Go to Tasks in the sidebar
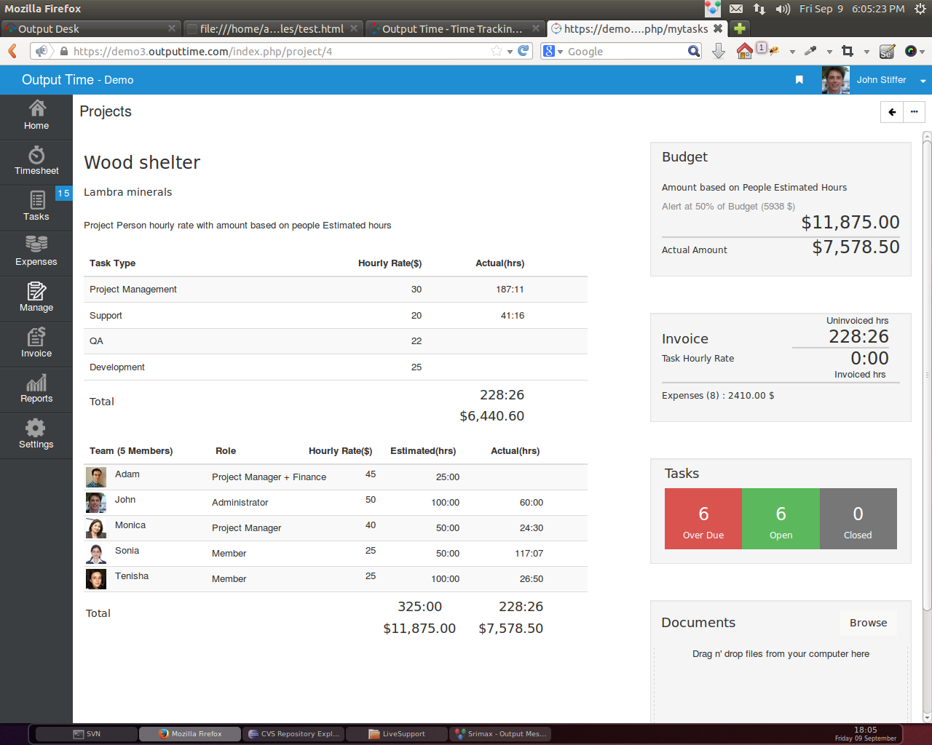The width and height of the screenshot is (932, 745). coord(36,207)
